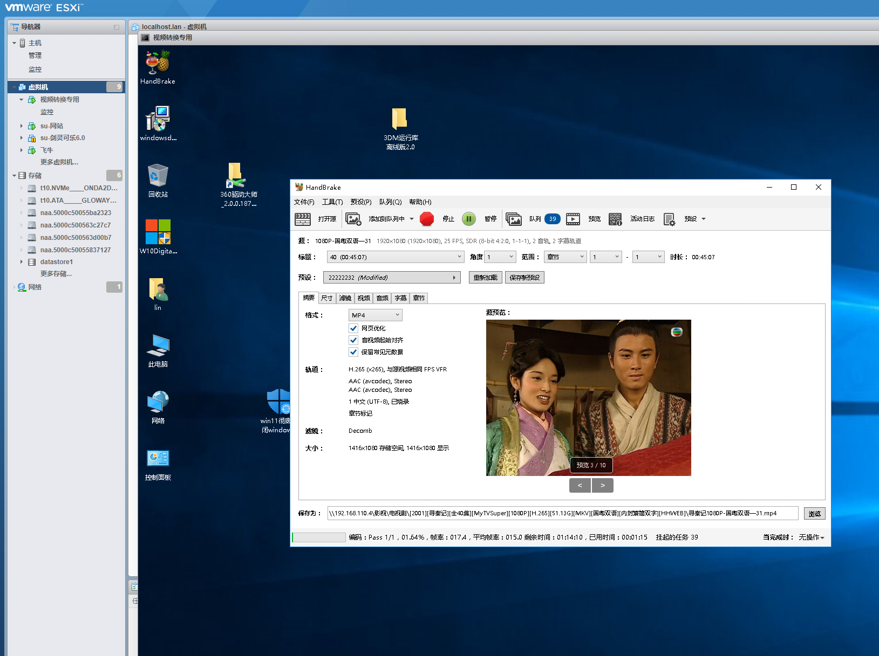Select the naa.5000c50055ba2323 datastore
The height and width of the screenshot is (656, 879).
(76, 213)
